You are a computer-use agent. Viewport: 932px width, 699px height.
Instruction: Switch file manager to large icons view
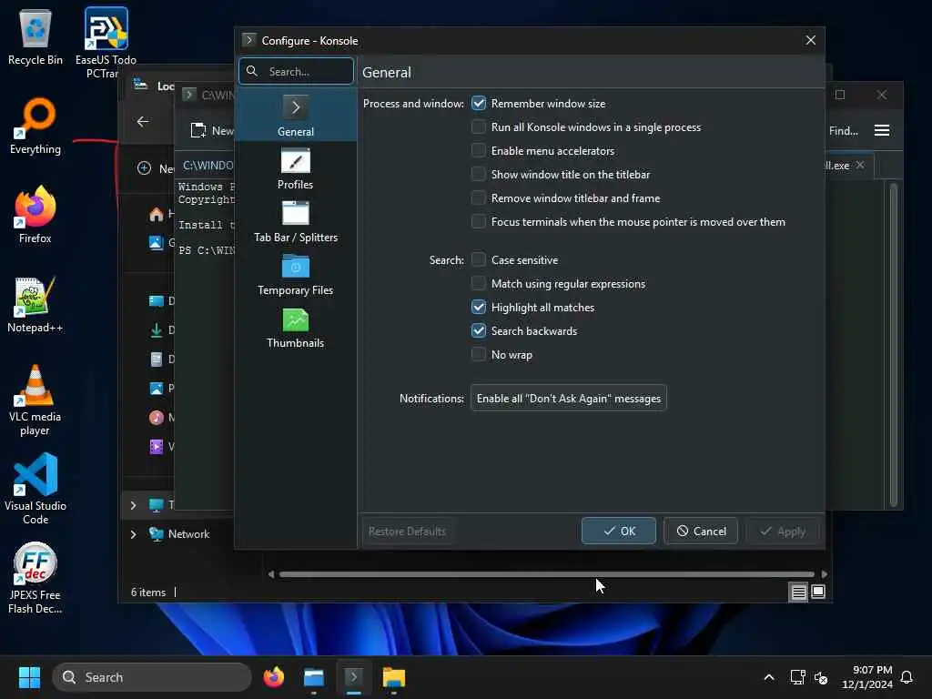[x=818, y=592]
